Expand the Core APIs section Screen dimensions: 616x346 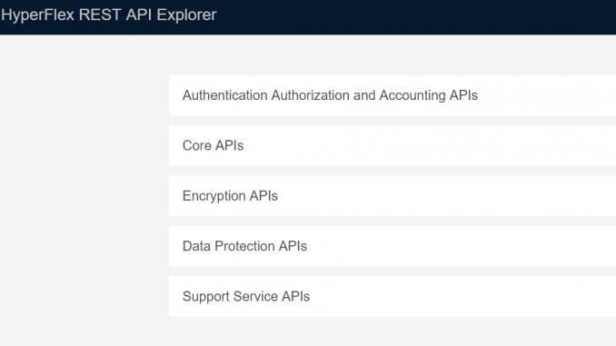(392, 145)
